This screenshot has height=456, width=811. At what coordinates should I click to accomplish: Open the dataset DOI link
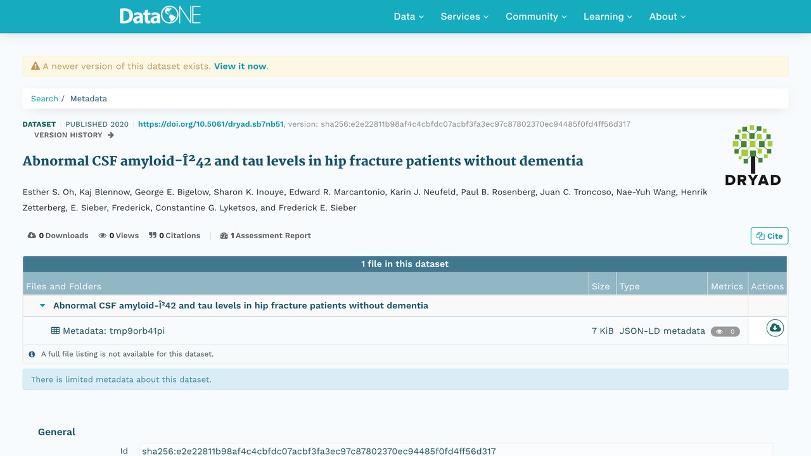coord(210,124)
